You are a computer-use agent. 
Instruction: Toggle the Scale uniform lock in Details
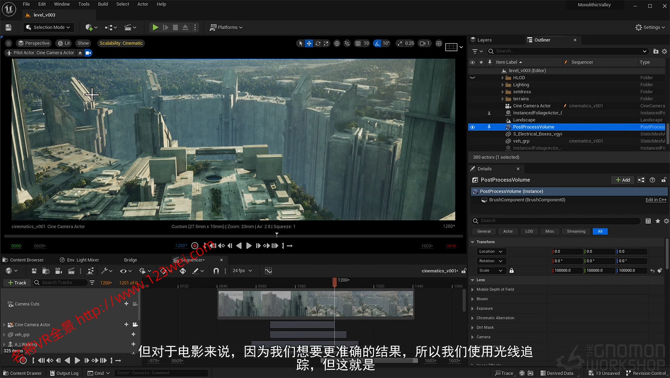[512, 270]
